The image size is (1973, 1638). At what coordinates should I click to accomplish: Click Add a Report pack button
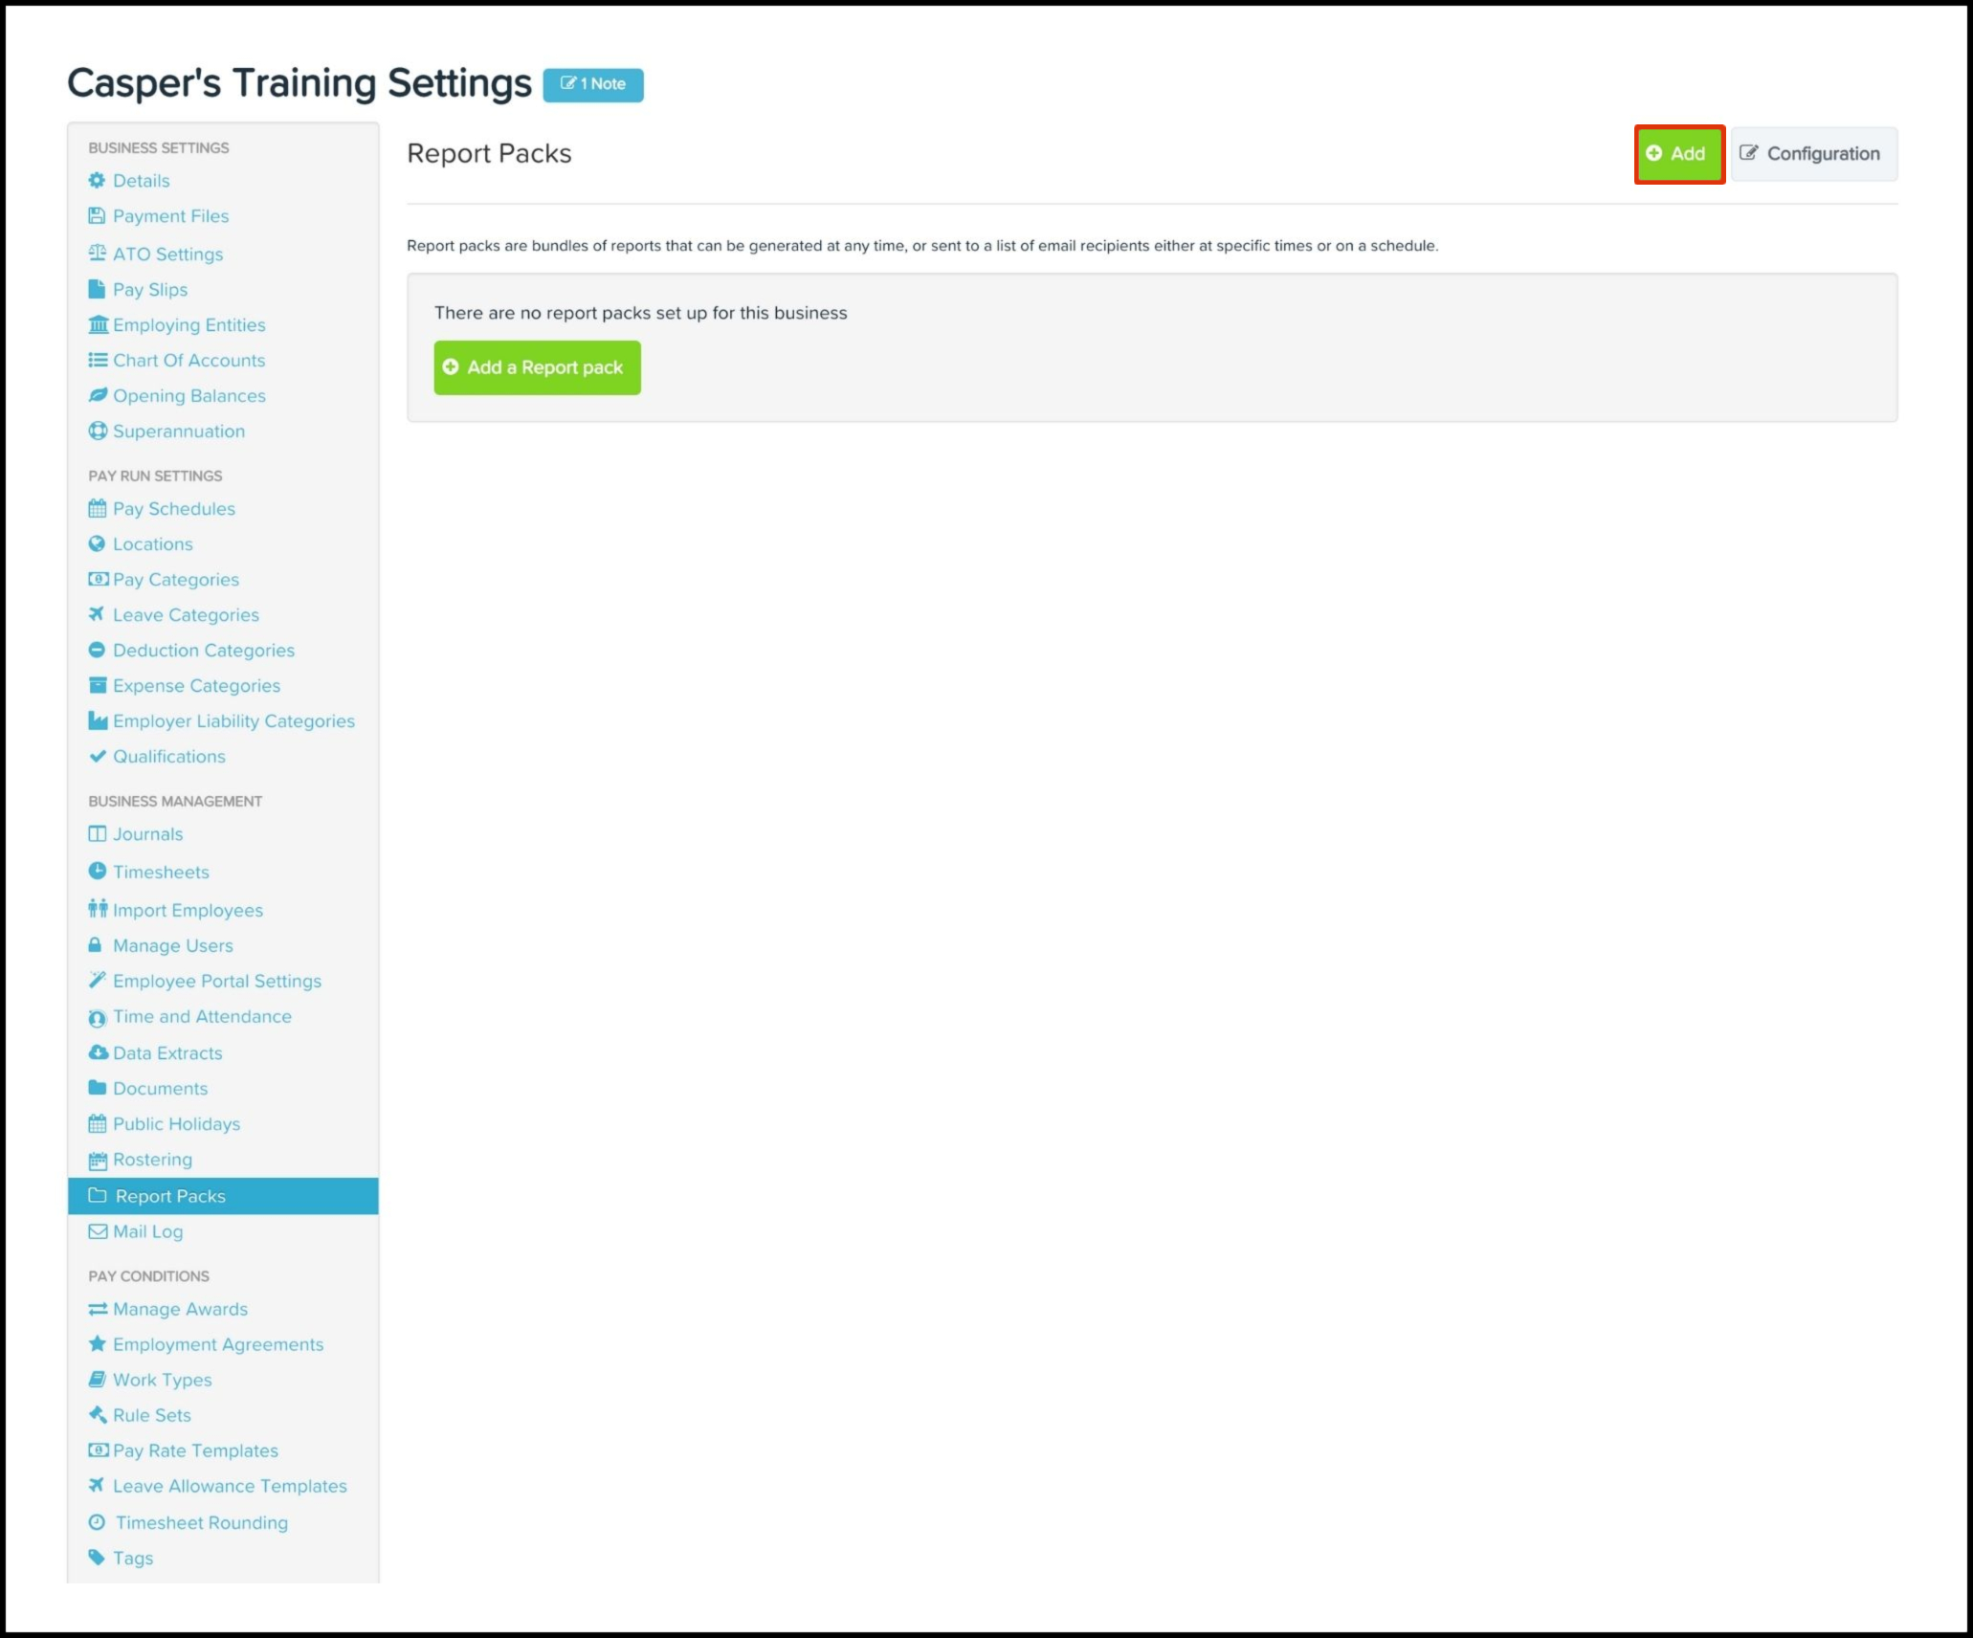(537, 367)
